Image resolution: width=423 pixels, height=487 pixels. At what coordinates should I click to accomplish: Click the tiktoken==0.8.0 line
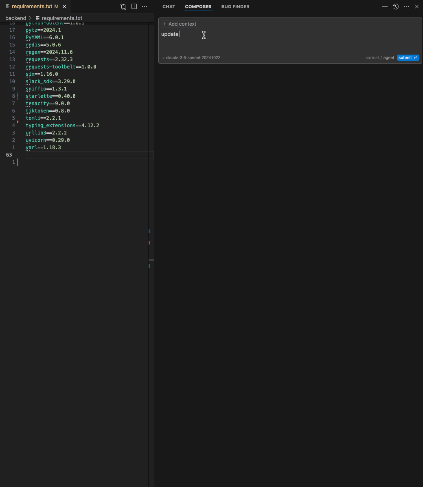[48, 110]
